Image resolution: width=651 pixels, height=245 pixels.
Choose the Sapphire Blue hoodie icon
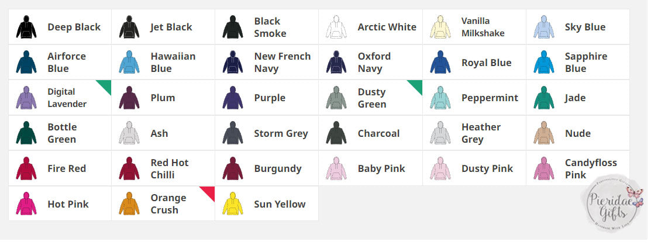point(543,63)
